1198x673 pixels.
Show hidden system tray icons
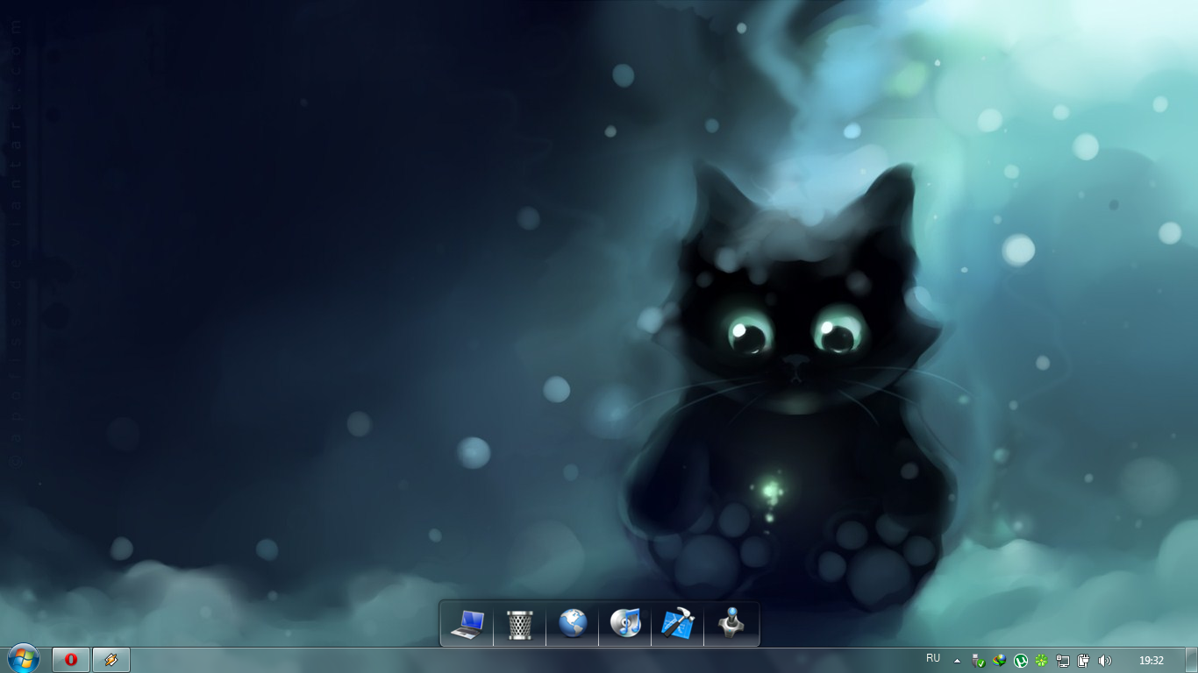coord(957,661)
